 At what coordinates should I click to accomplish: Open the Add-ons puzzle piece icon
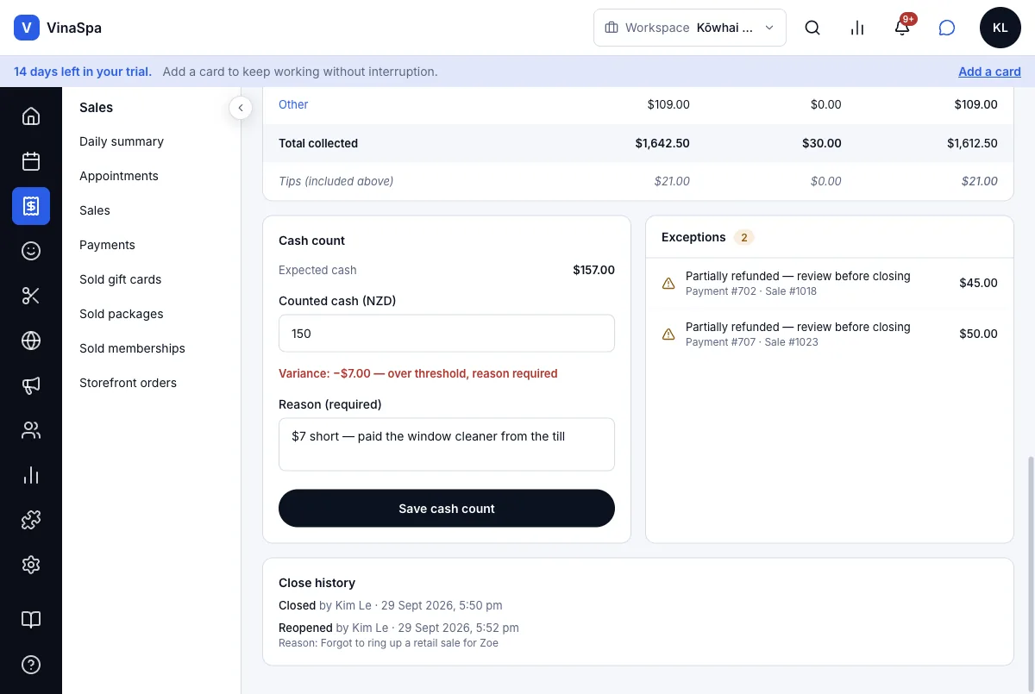coord(31,520)
